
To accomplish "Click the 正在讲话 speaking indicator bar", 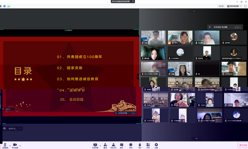I will tap(225, 27).
